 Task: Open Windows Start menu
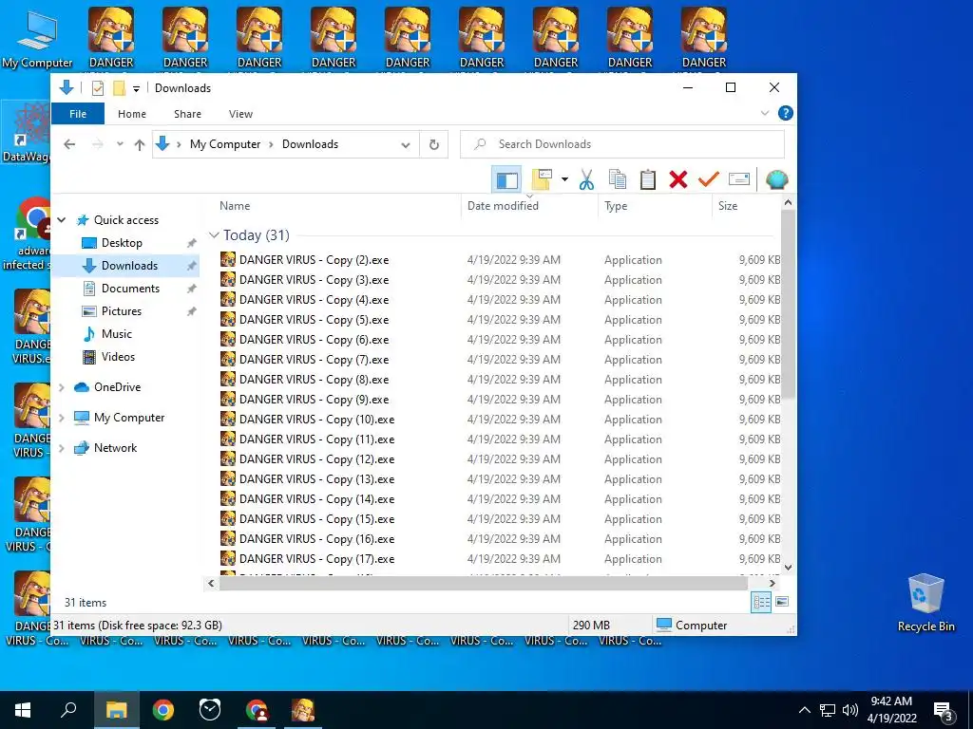pyautogui.click(x=23, y=710)
